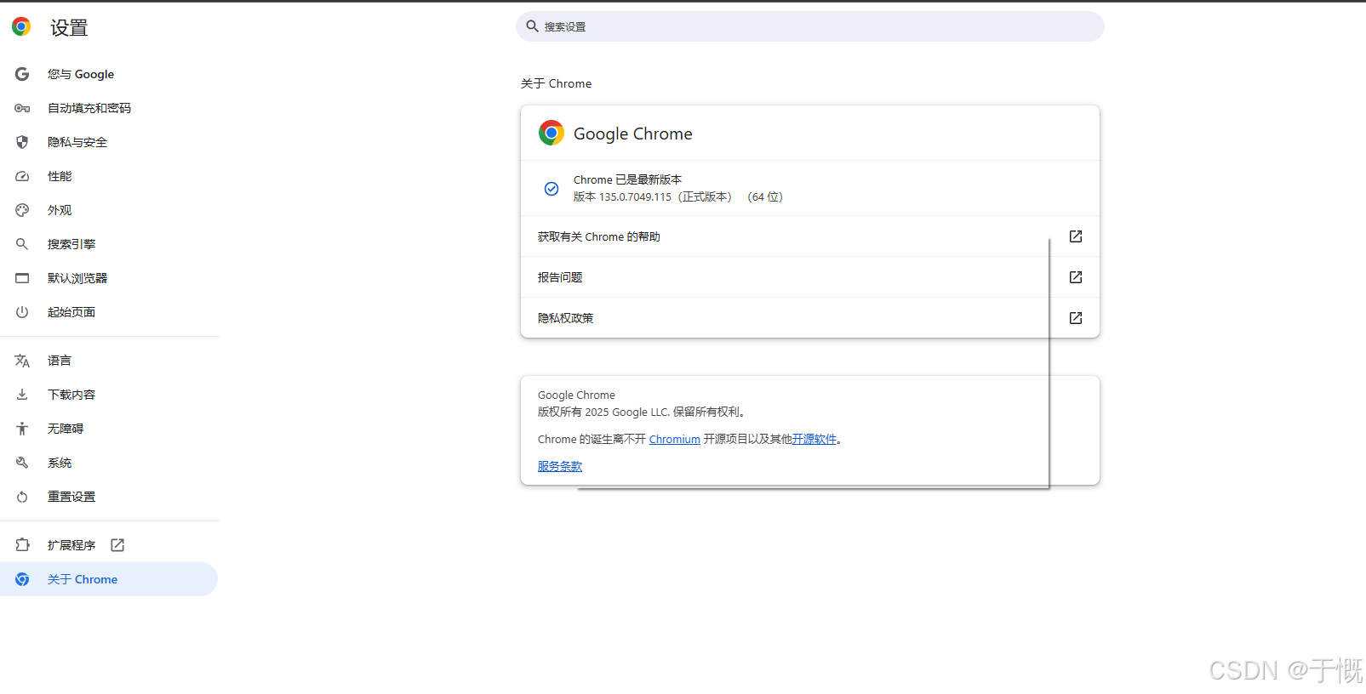This screenshot has width=1366, height=694.
Task: Click the translate icon beside 语言
Action: click(22, 361)
